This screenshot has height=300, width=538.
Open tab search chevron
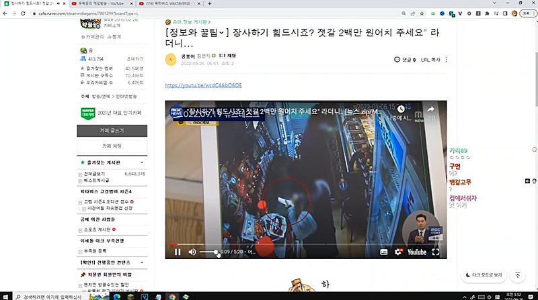(494, 3)
